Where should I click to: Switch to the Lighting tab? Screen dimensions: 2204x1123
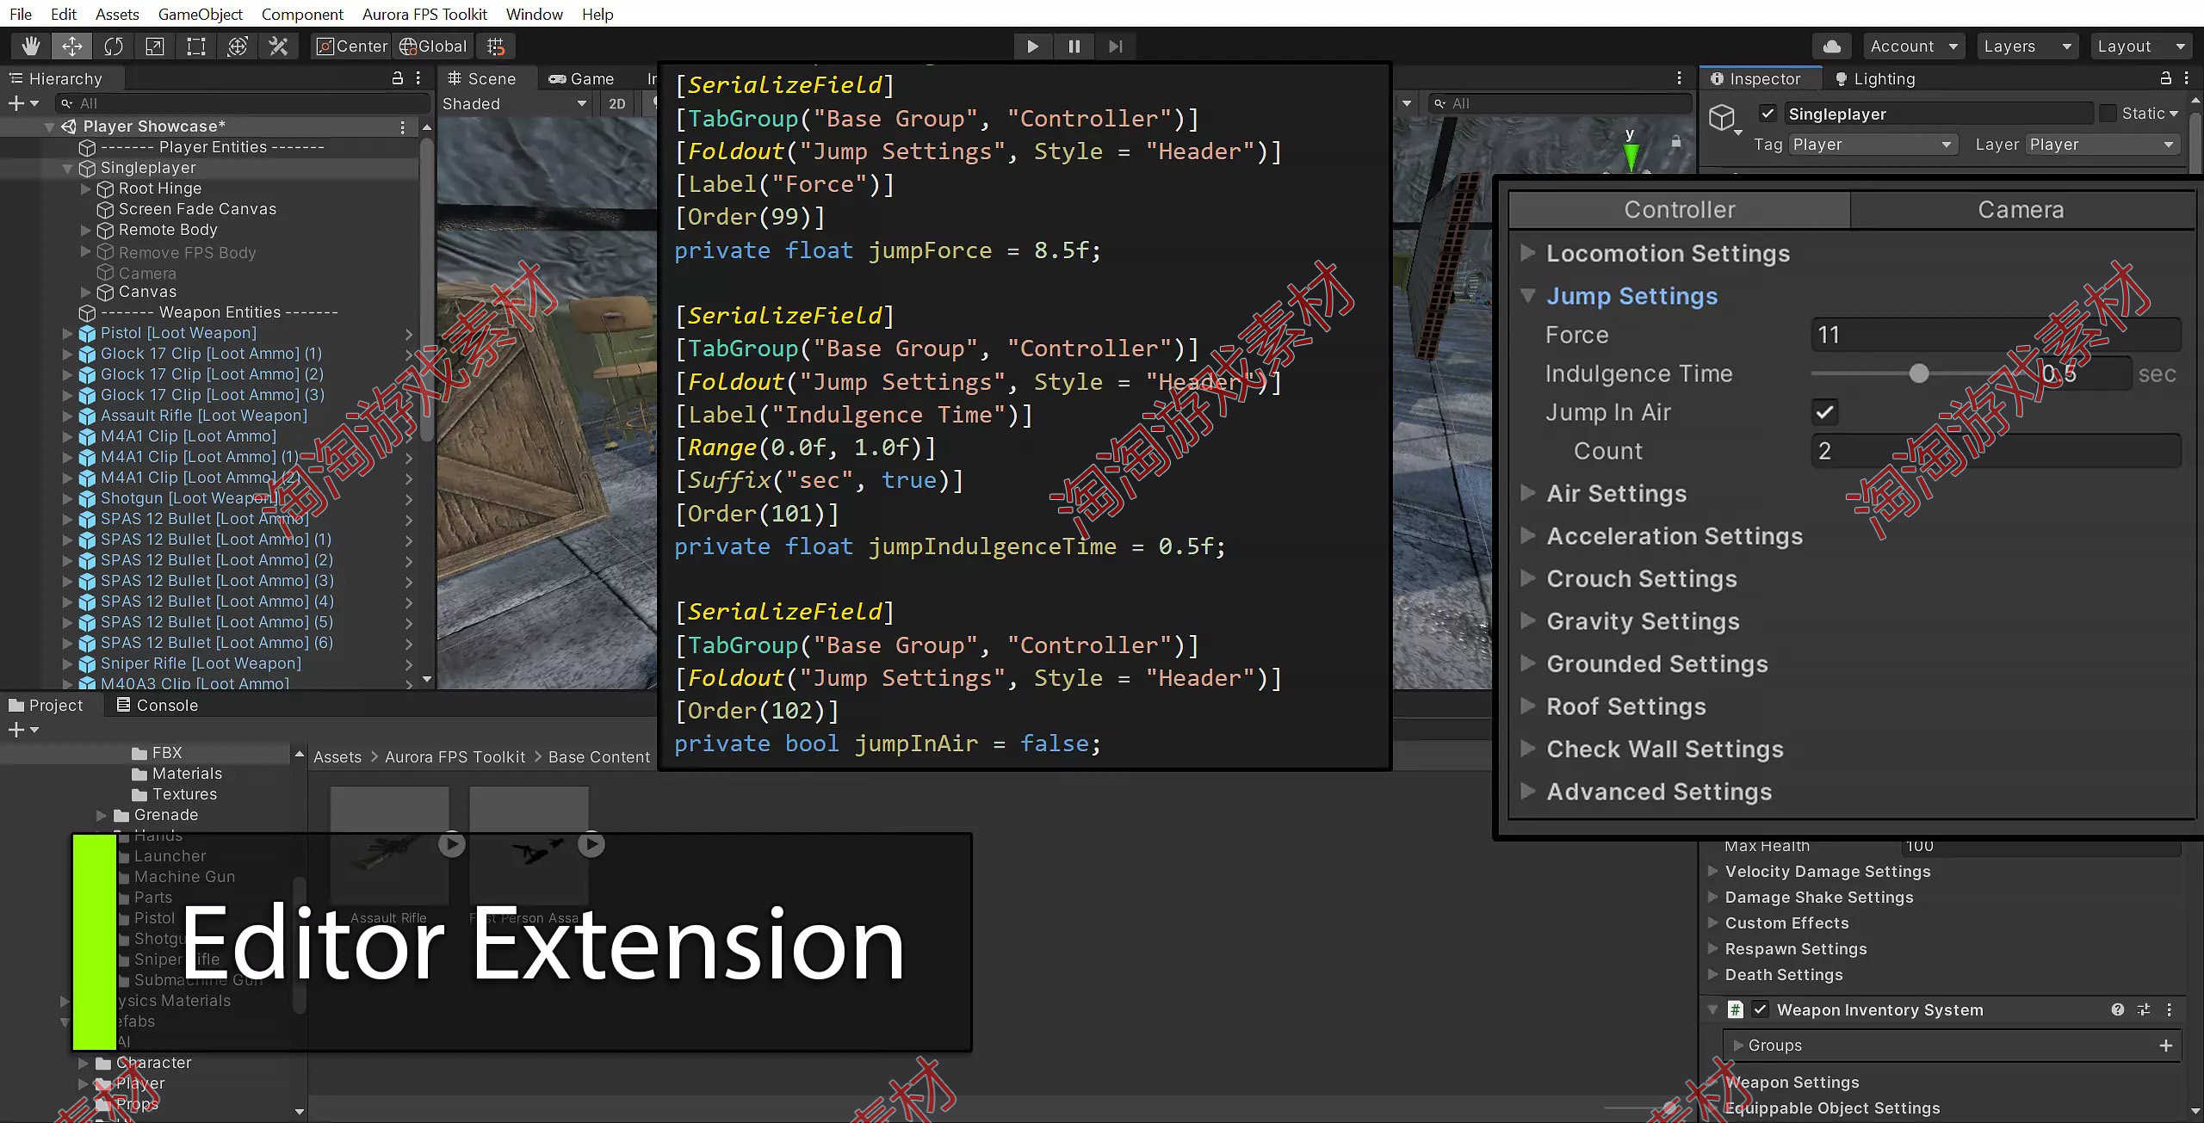tap(1875, 78)
